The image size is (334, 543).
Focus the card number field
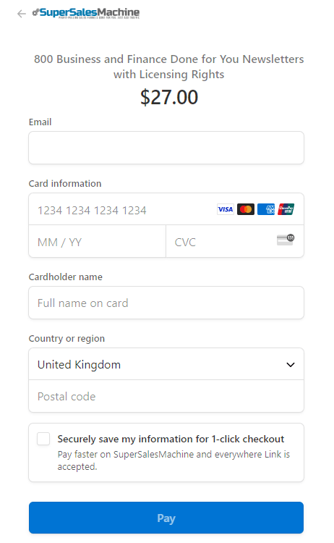point(166,209)
